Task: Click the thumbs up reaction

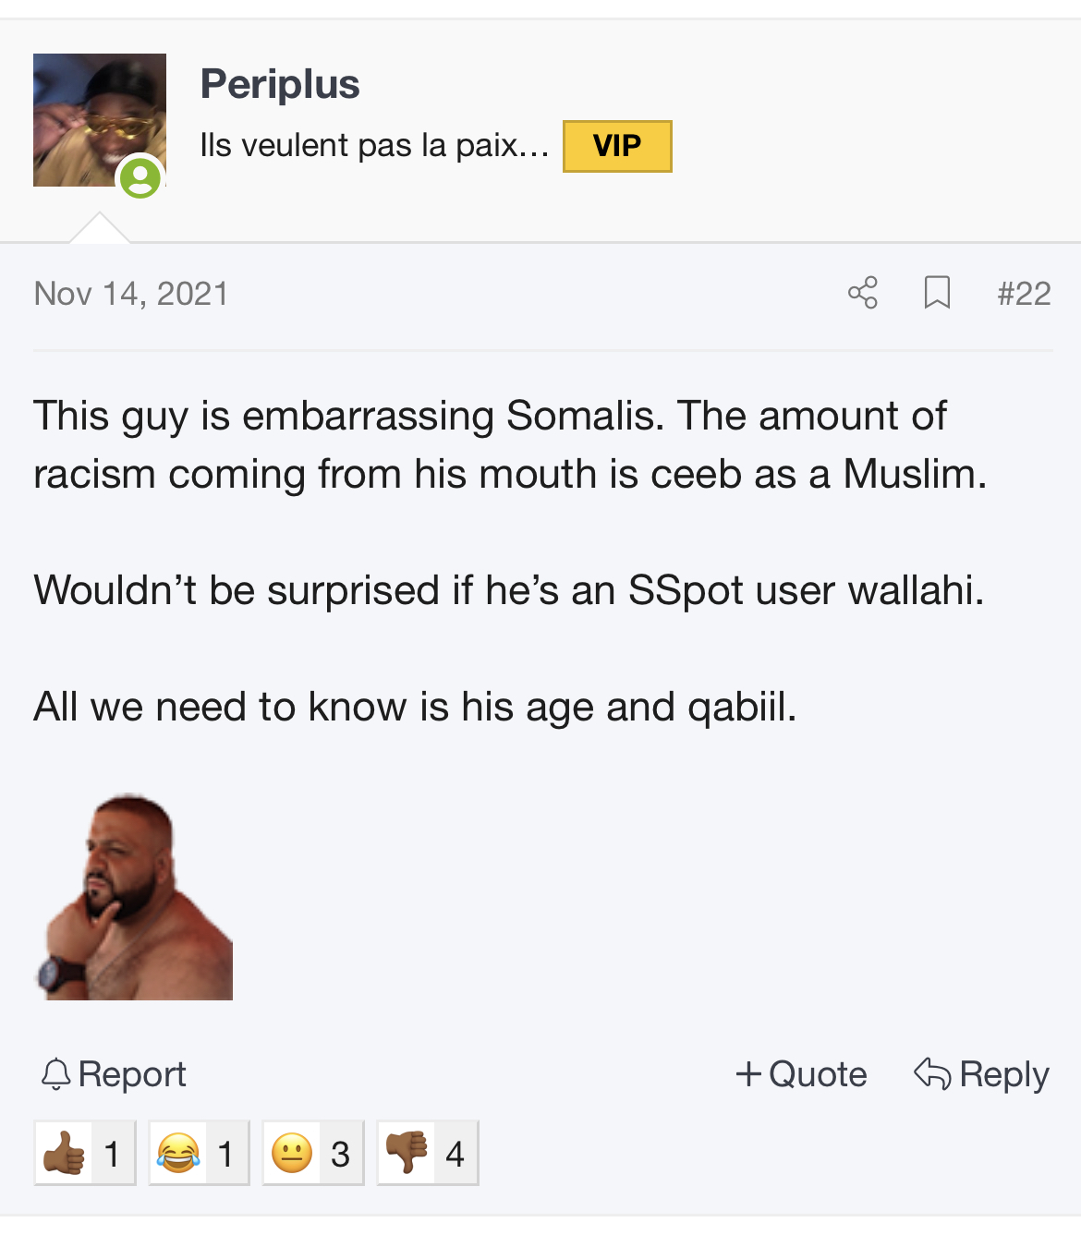Action: point(84,1153)
